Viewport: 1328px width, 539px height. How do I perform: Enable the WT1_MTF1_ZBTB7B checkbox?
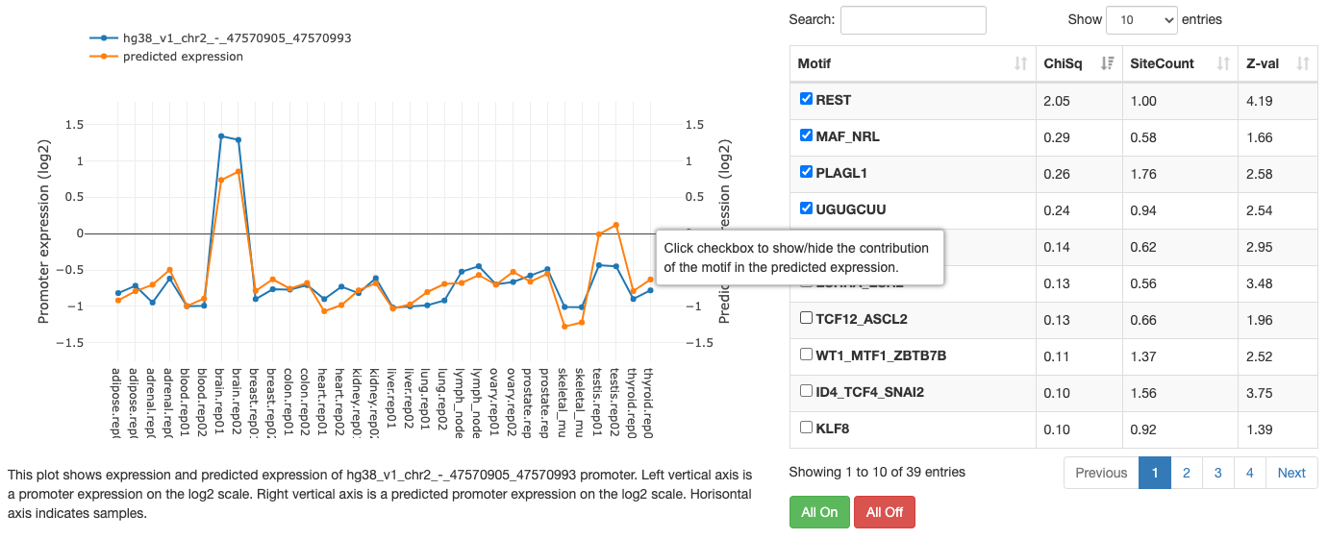point(807,355)
